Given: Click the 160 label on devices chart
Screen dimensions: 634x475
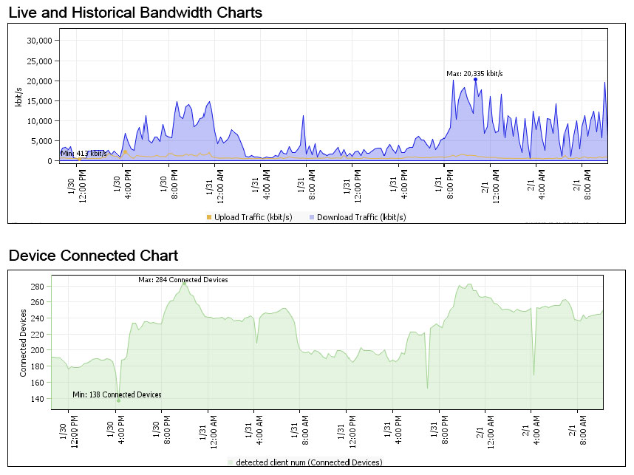Looking at the screenshot, I should click(37, 383).
